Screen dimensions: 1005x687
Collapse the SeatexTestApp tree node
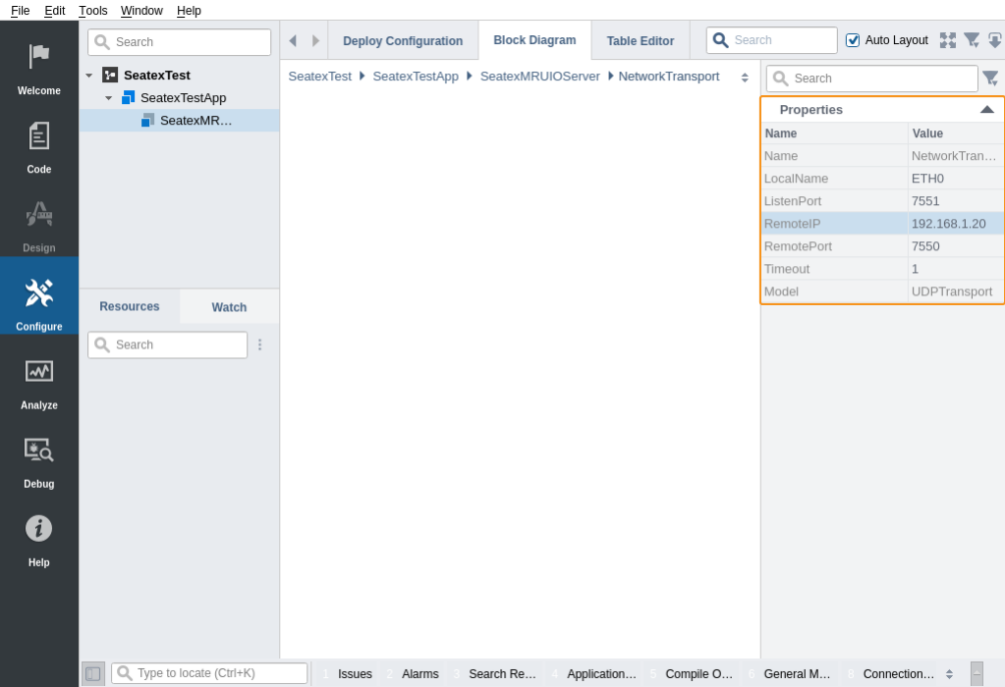tap(109, 98)
